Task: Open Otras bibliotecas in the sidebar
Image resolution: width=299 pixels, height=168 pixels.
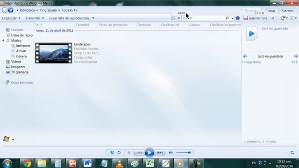Action: (x=22, y=83)
